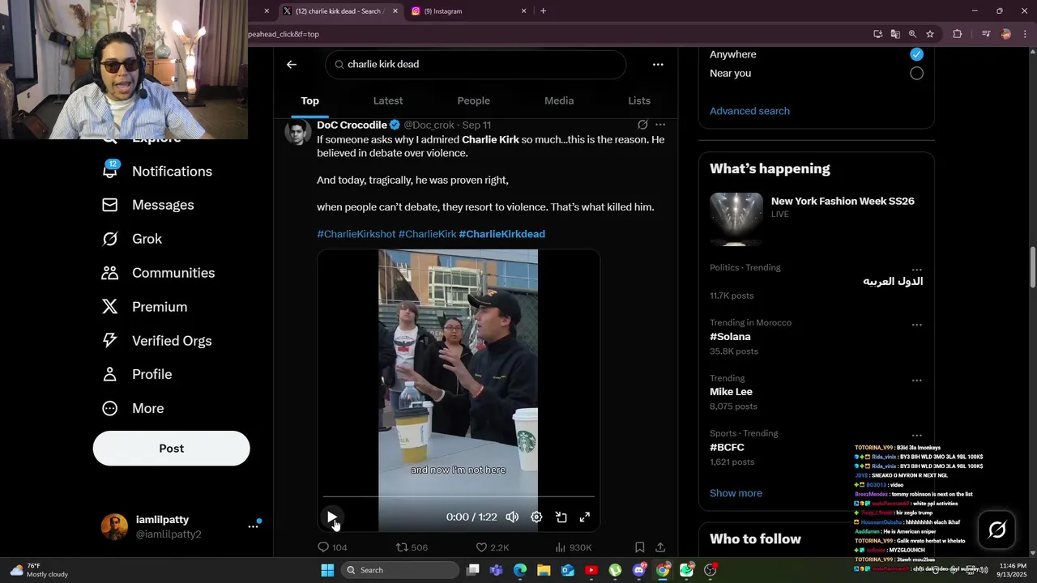Open Grok in sidebar

coord(132,239)
